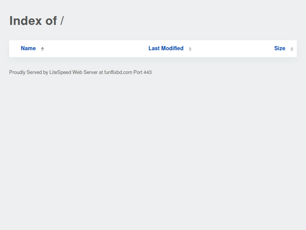This screenshot has height=230, width=306.
Task: Click the slash in the page heading
Action: tap(62, 21)
